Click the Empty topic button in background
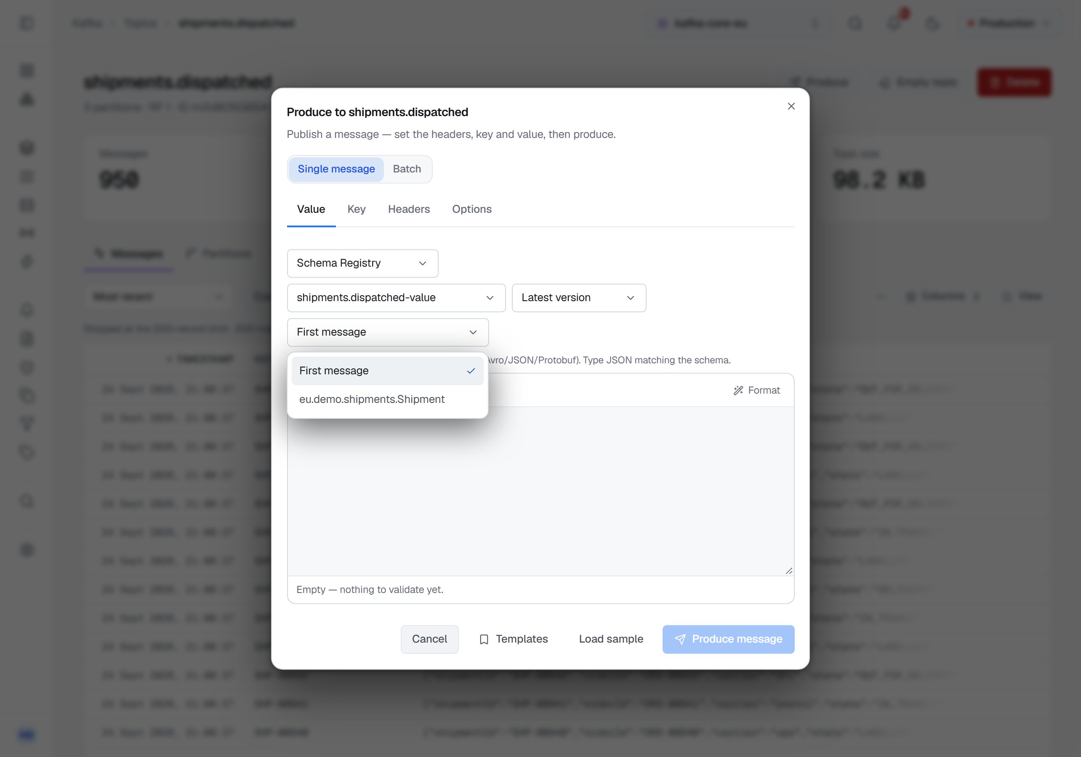This screenshot has height=757, width=1081. coord(918,82)
